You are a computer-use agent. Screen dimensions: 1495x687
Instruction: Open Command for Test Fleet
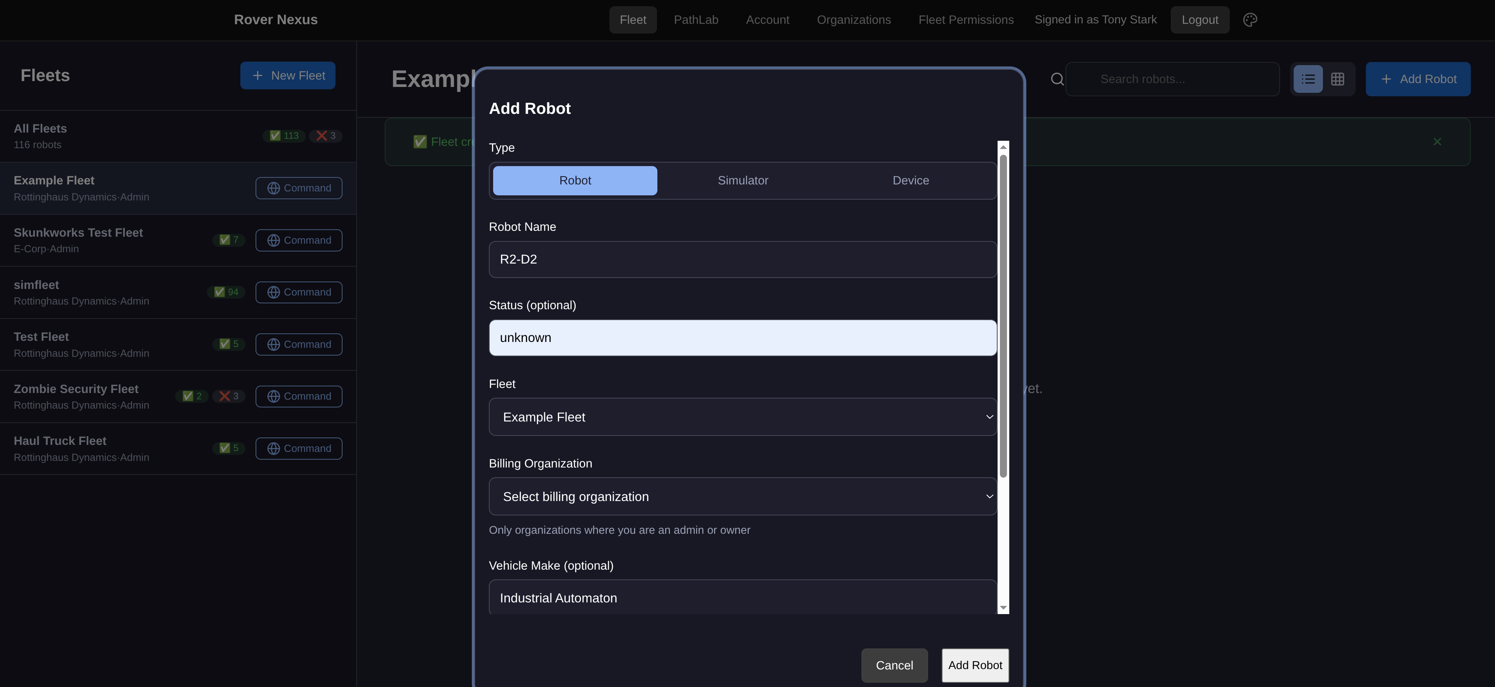click(x=299, y=344)
